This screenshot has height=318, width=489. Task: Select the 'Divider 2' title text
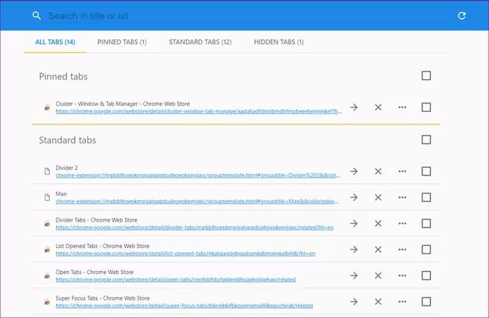[66, 168]
